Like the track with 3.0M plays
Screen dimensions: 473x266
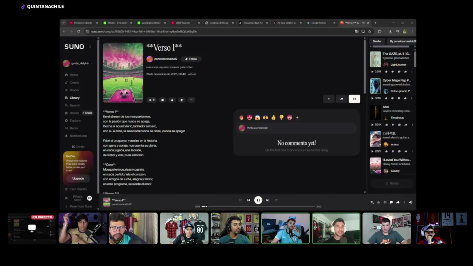click(386, 72)
